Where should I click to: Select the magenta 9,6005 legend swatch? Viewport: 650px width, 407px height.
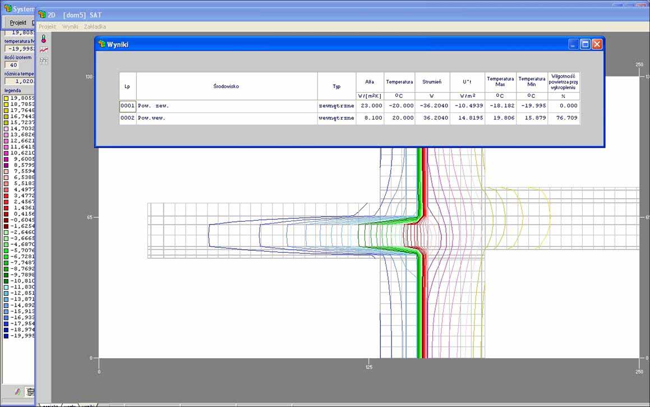6,159
